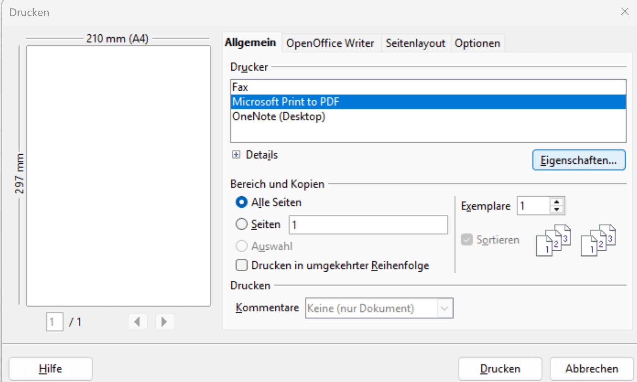Go to next preview page arrow
The width and height of the screenshot is (637, 382).
click(x=165, y=322)
